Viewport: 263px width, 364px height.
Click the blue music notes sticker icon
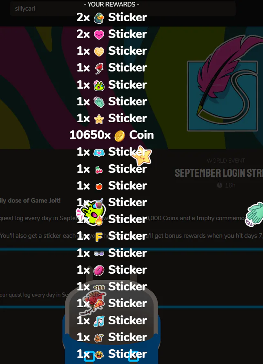point(99,321)
